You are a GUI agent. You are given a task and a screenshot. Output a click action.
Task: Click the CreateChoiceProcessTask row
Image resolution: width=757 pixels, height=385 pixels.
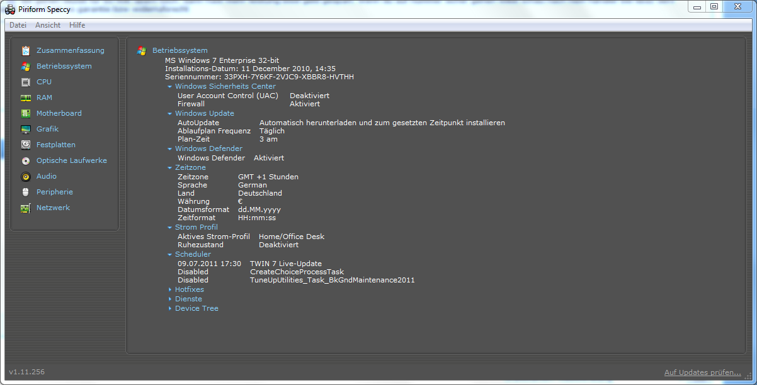coord(261,272)
